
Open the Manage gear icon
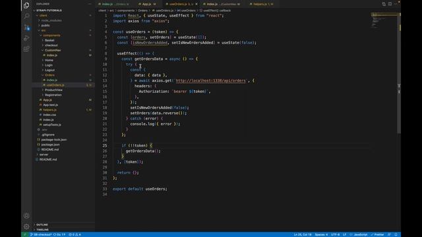click(26, 226)
